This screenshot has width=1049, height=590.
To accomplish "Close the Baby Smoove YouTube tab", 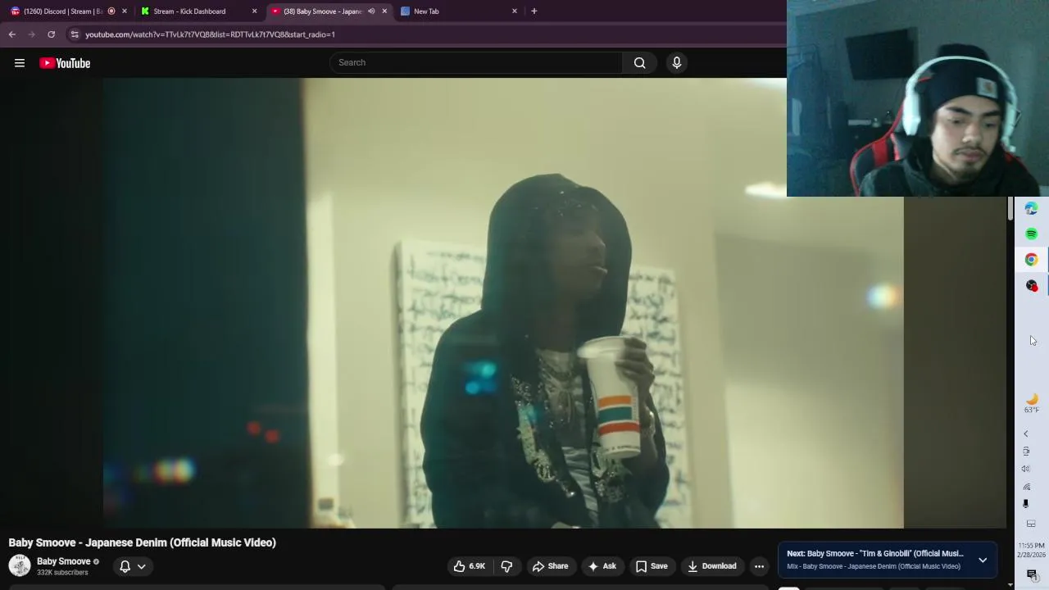I will [384, 11].
